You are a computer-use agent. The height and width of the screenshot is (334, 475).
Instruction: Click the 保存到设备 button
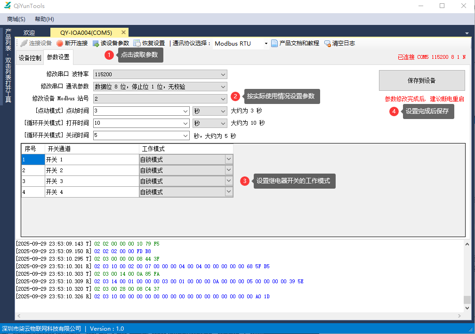pos(421,80)
